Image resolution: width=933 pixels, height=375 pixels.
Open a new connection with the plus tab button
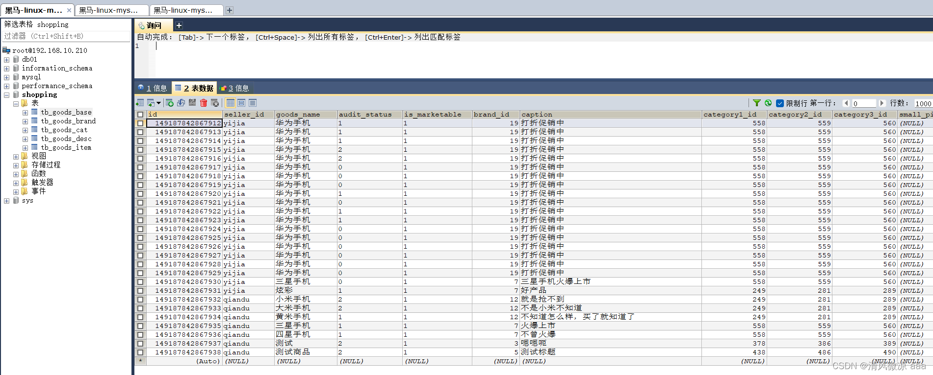pos(230,10)
